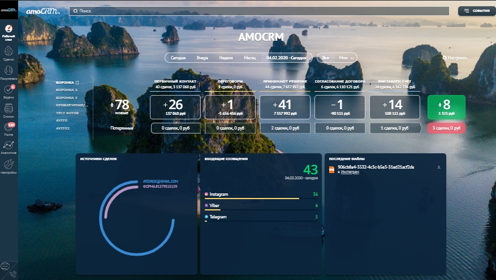This screenshot has height=280, width=496.
Task: Click the small amoCRM logo in top-left corner
Action: coord(8,10)
